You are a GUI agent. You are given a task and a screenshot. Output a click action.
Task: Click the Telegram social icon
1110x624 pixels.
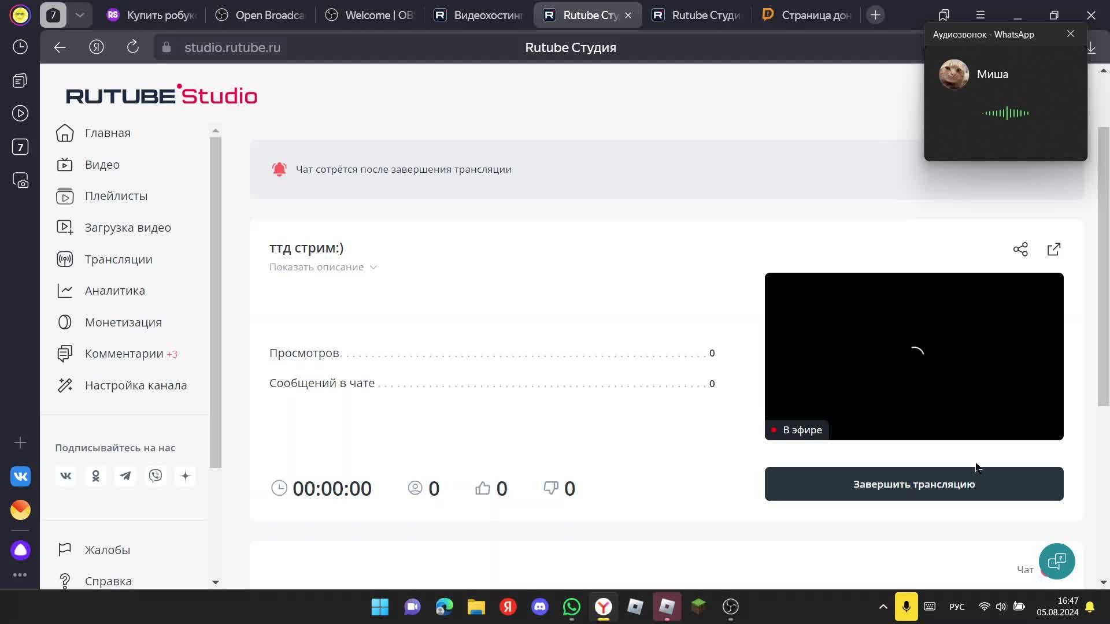pyautogui.click(x=125, y=476)
